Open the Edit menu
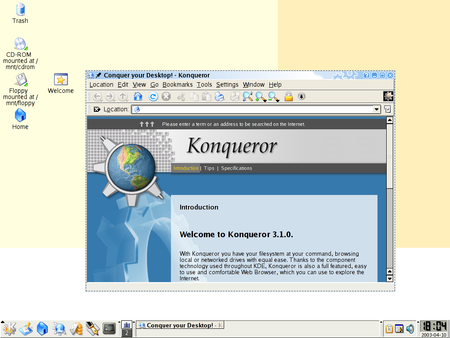This screenshot has height=338, width=450. pyautogui.click(x=123, y=84)
